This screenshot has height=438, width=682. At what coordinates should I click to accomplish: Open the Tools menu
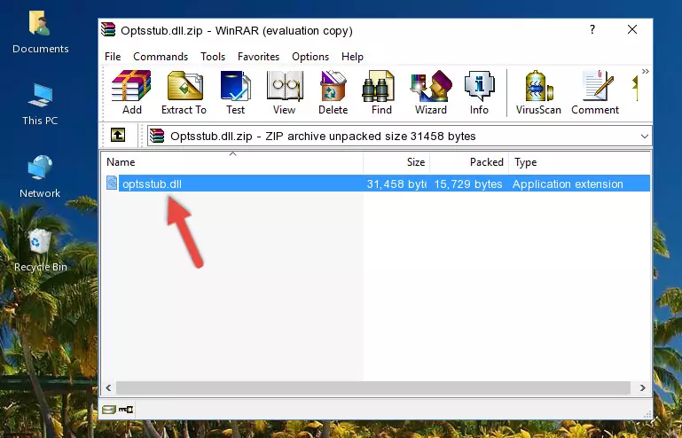pyautogui.click(x=213, y=57)
